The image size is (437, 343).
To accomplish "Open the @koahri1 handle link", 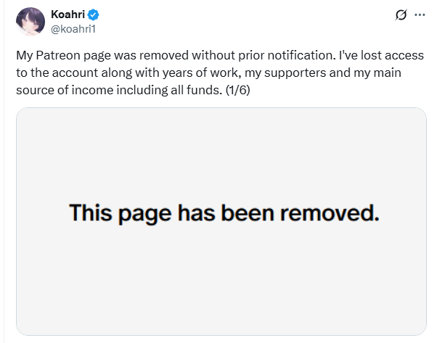I will tap(73, 28).
